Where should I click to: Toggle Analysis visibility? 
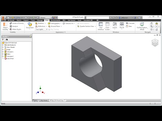[14, 26]
